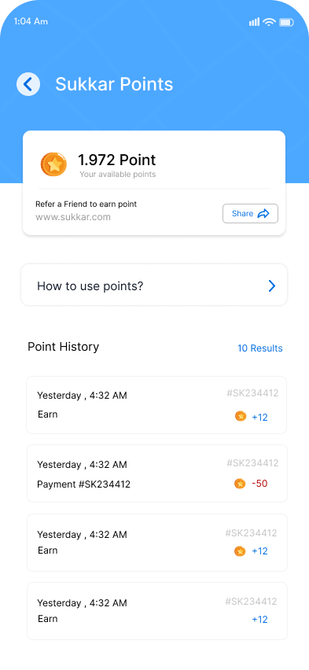The image size is (309, 670).
Task: Tap the back arrow beside Sukkar Points
Action: [x=28, y=83]
